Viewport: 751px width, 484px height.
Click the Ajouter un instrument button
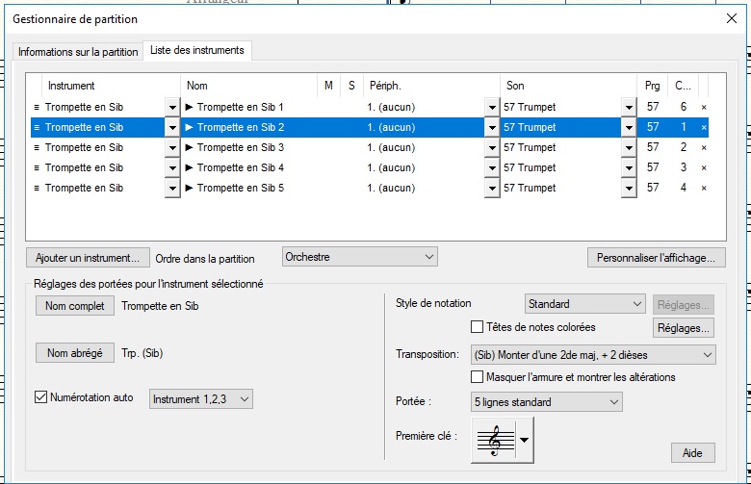click(88, 258)
